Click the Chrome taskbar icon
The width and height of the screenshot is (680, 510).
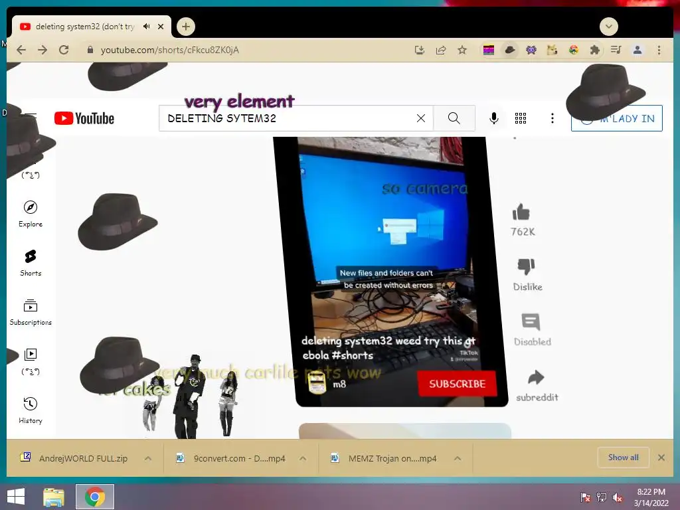[95, 497]
